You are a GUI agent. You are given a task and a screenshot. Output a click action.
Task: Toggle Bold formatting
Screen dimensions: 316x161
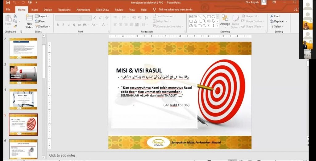[x=58, y=25]
